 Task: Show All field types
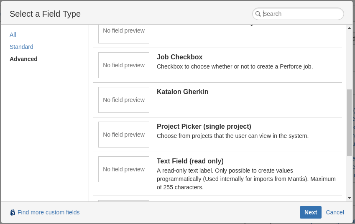[x=13, y=35]
